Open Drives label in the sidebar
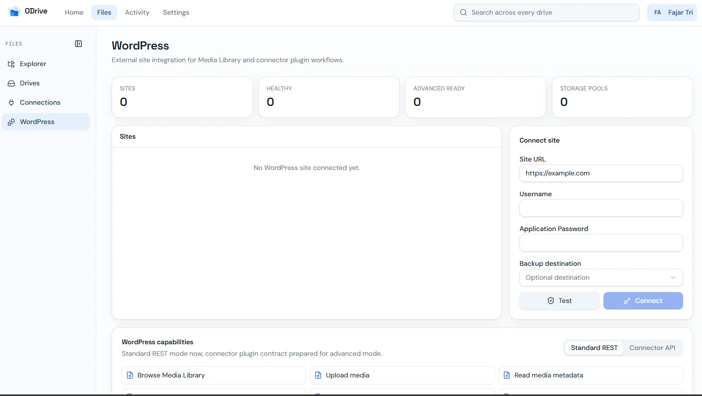Viewport: 702px width, 396px height. point(30,83)
